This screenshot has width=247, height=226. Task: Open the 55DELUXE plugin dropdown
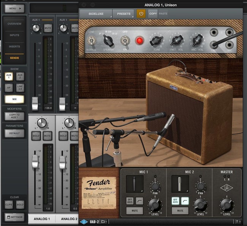click(x=96, y=14)
